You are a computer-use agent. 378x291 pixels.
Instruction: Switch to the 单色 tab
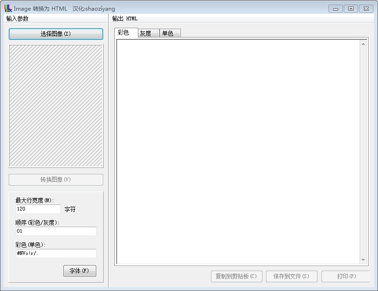coord(170,33)
